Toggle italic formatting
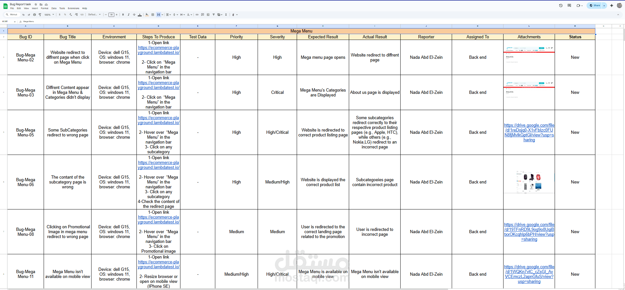 (x=129, y=15)
